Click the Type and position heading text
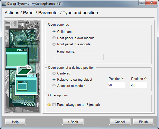The height and width of the screenshot is (129, 159). [x=80, y=13]
